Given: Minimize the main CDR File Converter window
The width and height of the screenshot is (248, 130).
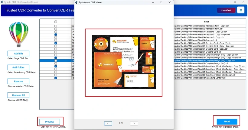Looking at the screenshot, I should click(227, 2).
